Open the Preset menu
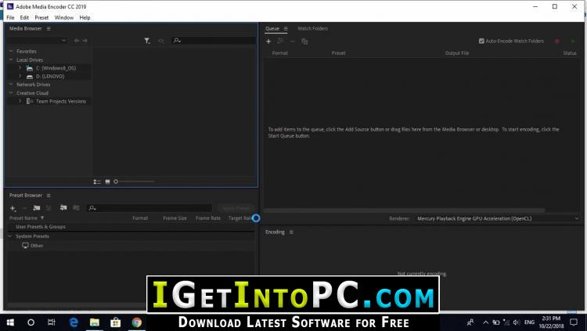Screen dimensions: 587x331 [x=41, y=17]
